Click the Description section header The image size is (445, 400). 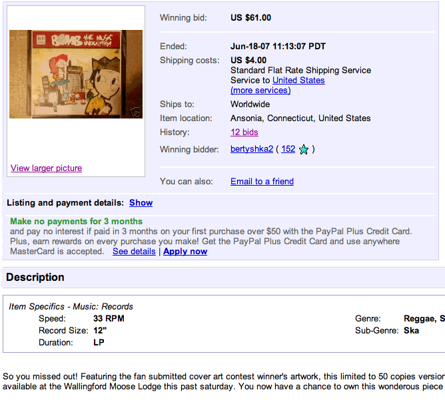coord(35,278)
